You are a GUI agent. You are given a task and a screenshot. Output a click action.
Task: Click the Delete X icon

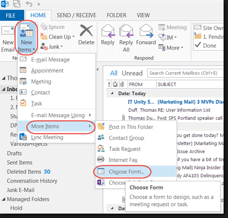pyautogui.click(x=86, y=30)
